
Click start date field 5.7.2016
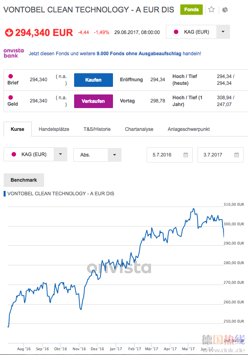click(169, 155)
